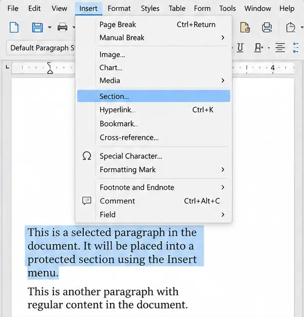Click the unordered list icon
Image resolution: width=304 pixels, height=317 pixels.
click(x=296, y=48)
